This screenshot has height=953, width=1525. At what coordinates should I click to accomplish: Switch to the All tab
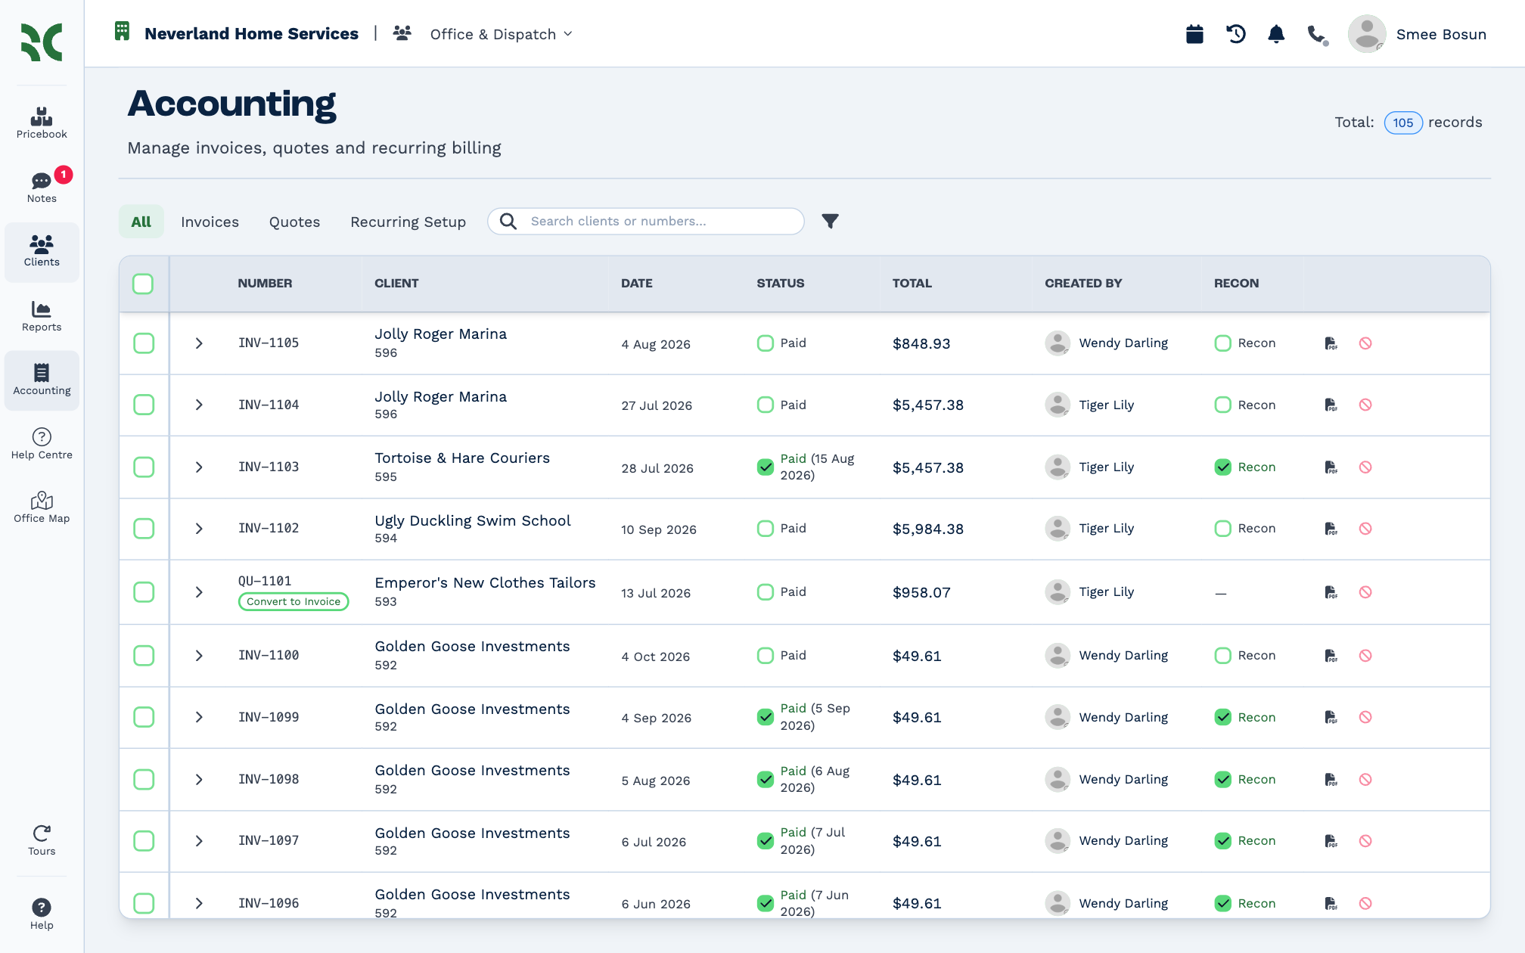(x=141, y=222)
